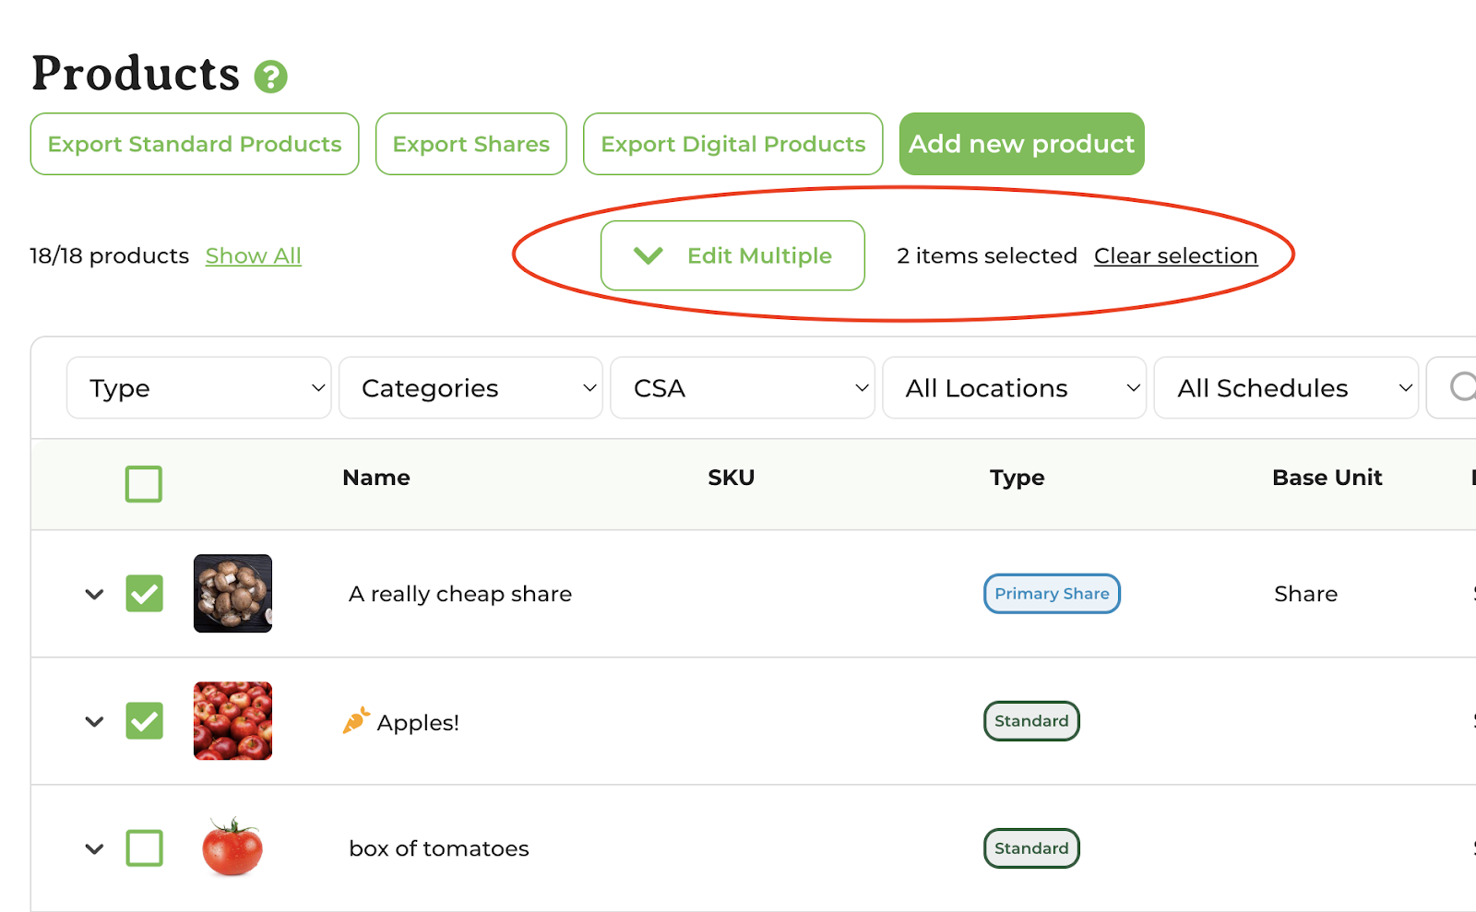This screenshot has height=912, width=1476.
Task: Uncheck the Apples! row checkbox
Action: point(144,721)
